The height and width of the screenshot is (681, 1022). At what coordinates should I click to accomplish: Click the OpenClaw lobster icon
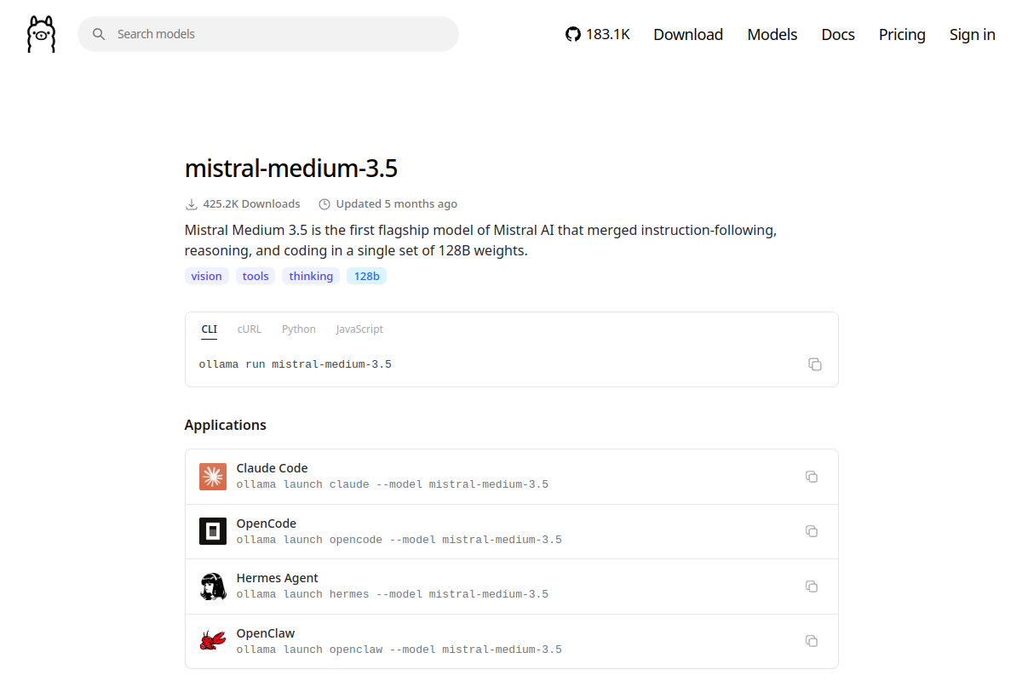pos(213,641)
